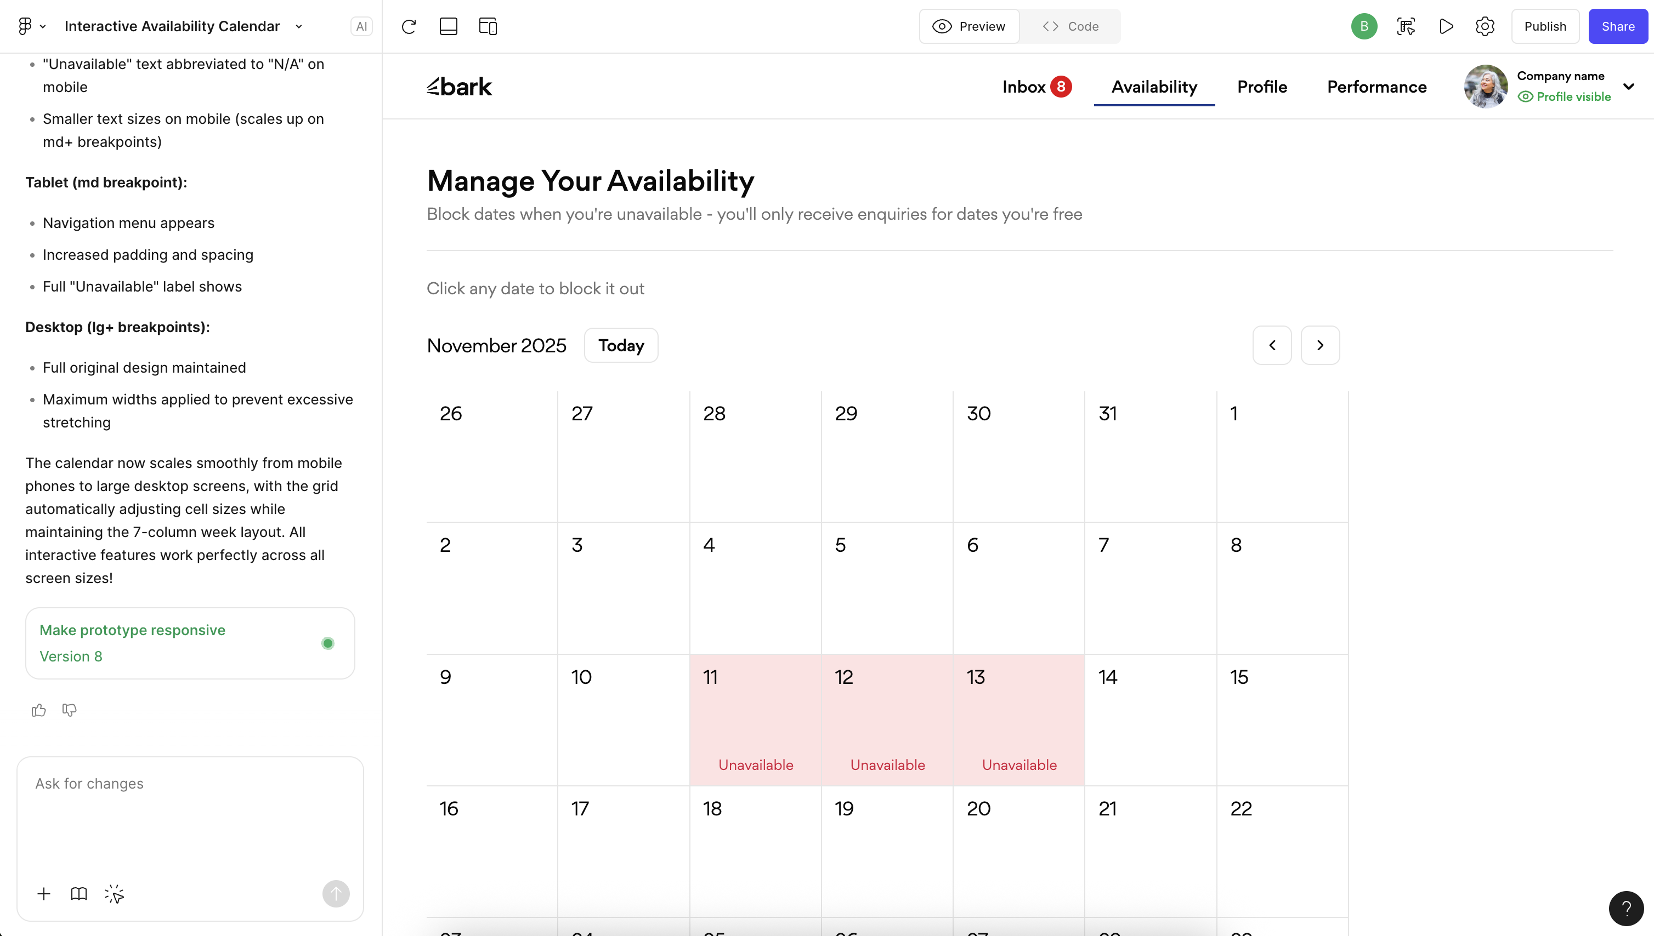Jump to Today in the calendar
Viewport: 1654px width, 936px height.
pyautogui.click(x=620, y=345)
